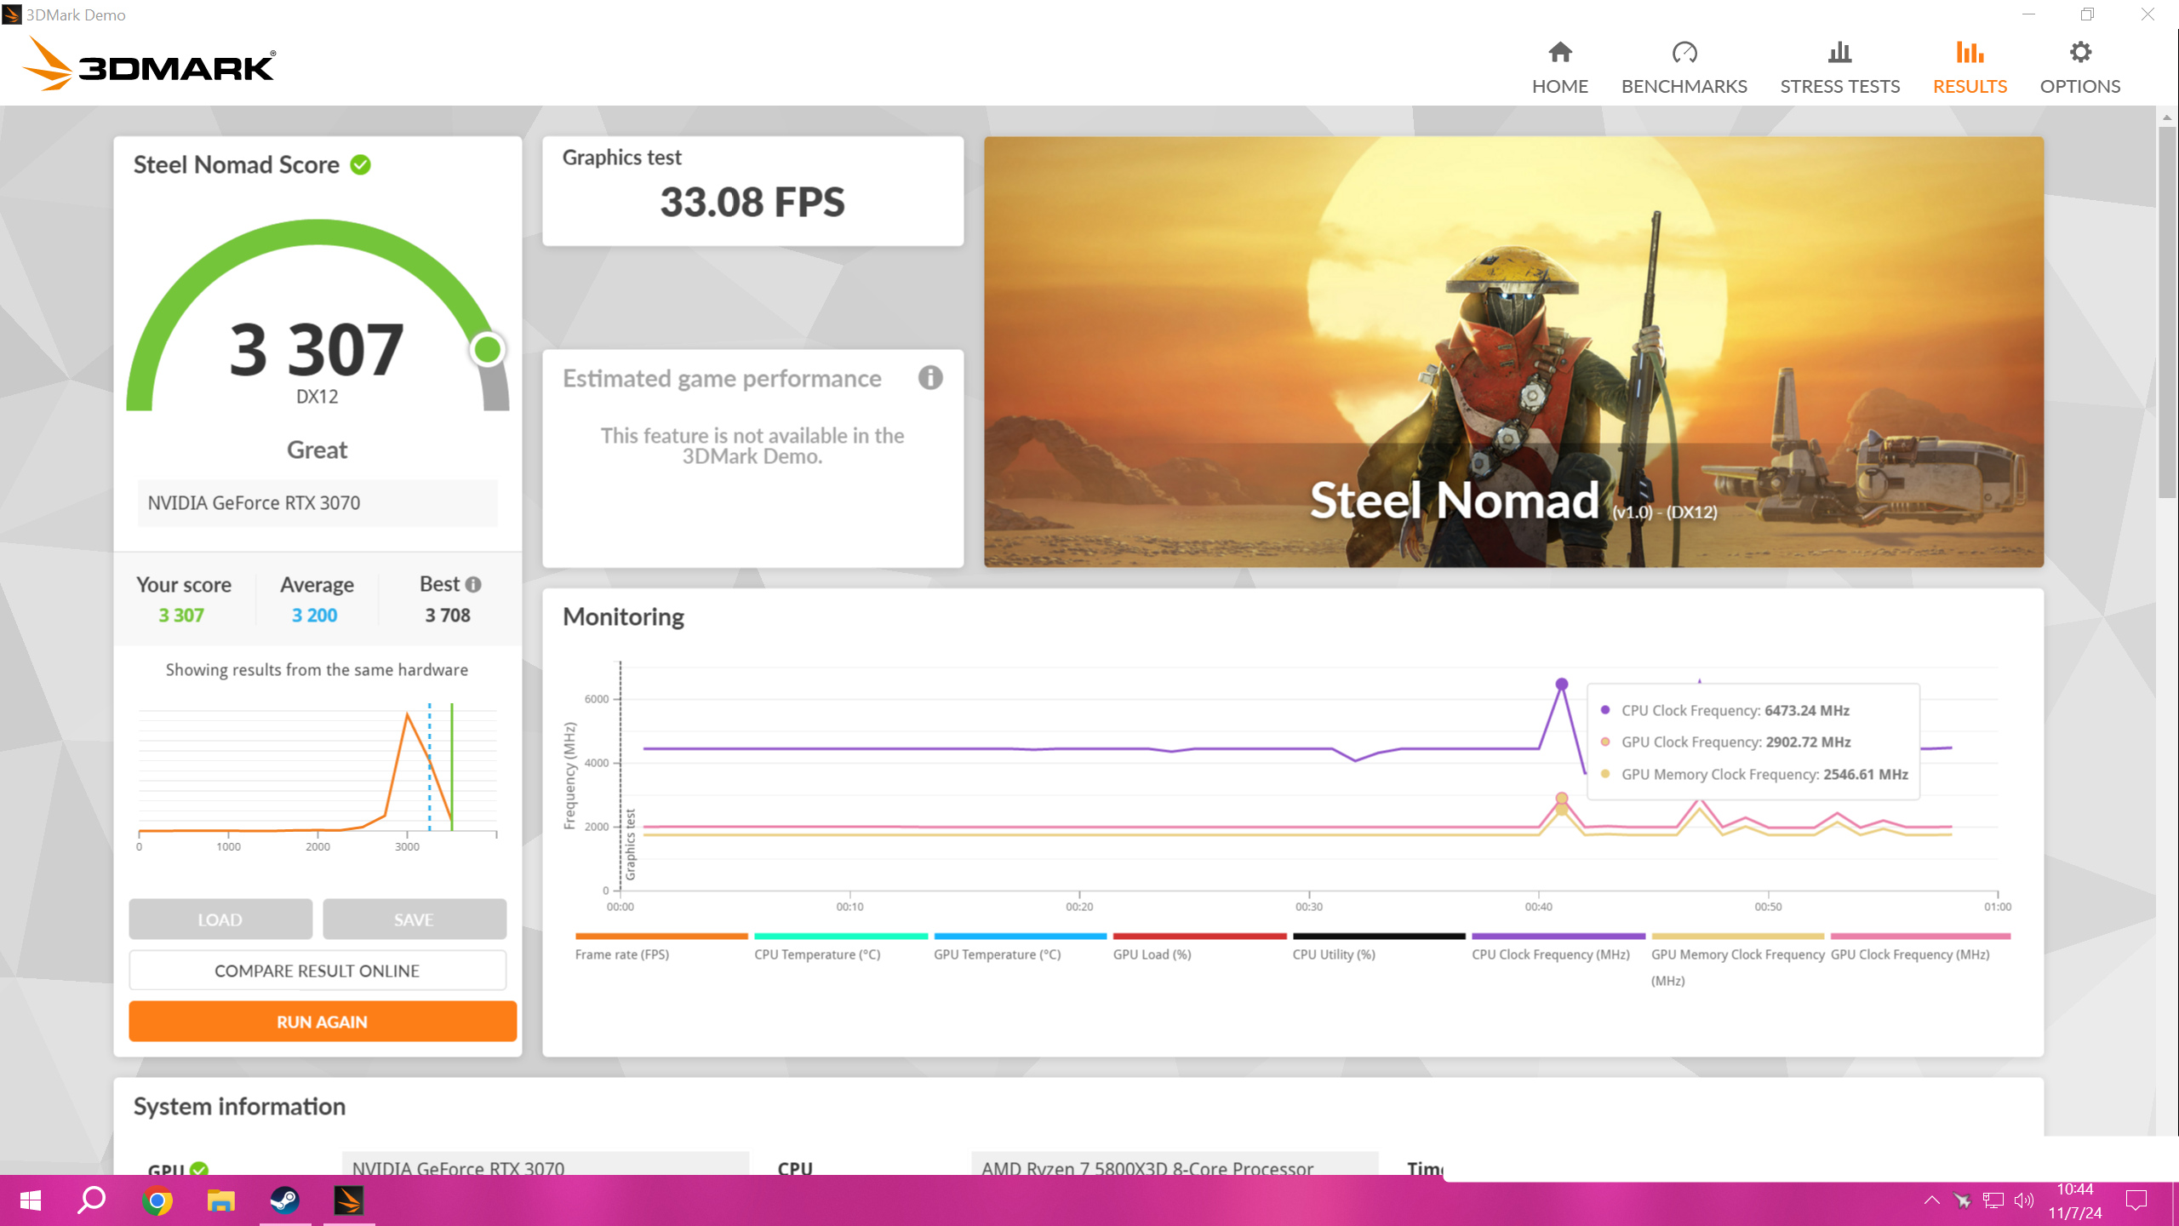Click Your score value 3 307
The image size is (2179, 1226).
(x=181, y=615)
